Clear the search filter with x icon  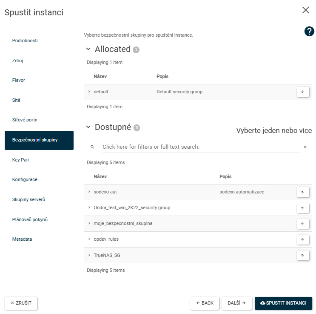[x=305, y=147]
